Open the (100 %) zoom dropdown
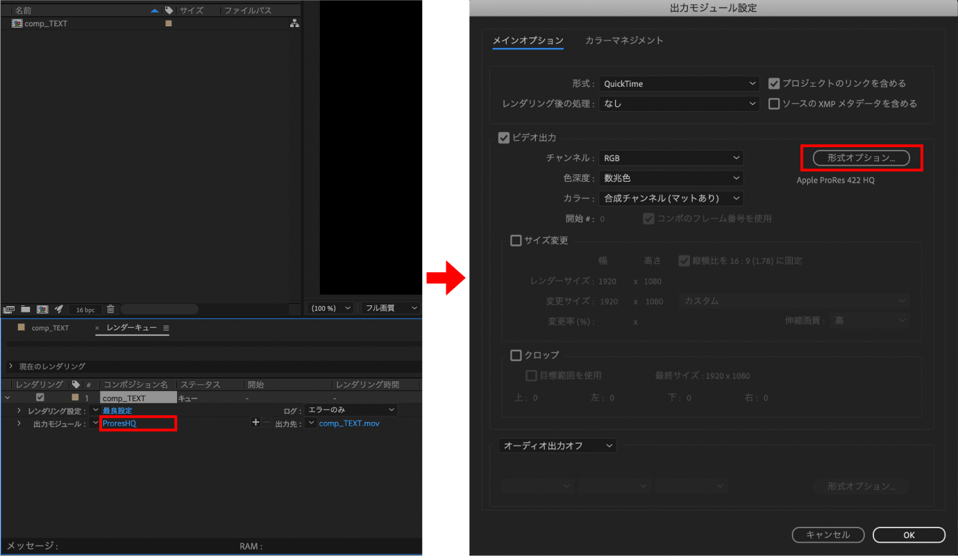 pos(330,308)
